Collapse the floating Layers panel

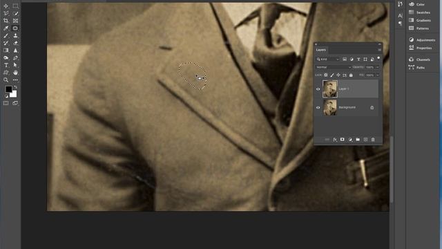379,44
